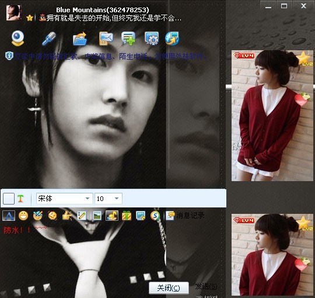Start a voice call via the microphone icon

tap(49, 39)
